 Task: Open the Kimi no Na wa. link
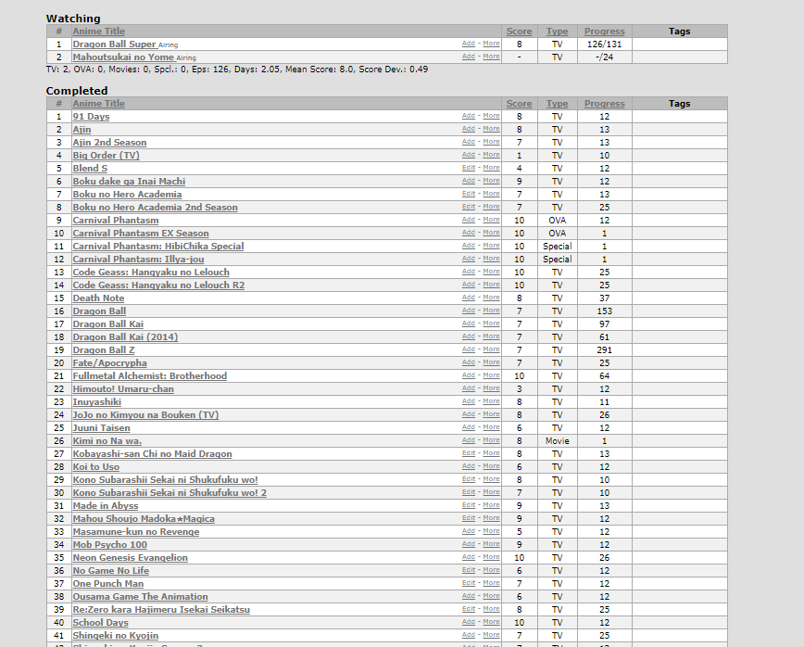107,440
